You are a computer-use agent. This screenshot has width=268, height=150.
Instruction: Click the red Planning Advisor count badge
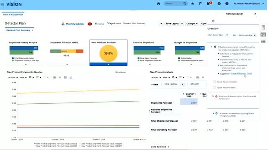click(90, 24)
